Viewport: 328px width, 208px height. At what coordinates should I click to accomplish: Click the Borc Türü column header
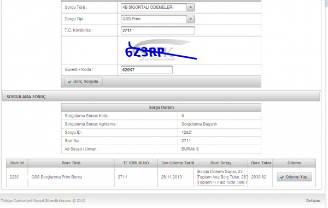(71, 163)
